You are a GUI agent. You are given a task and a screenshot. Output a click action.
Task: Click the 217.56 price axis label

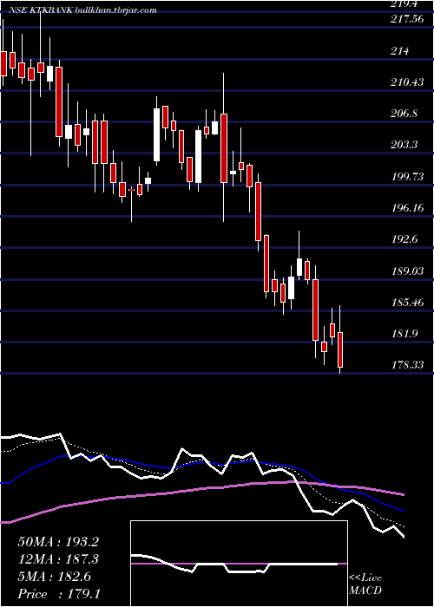coord(407,19)
